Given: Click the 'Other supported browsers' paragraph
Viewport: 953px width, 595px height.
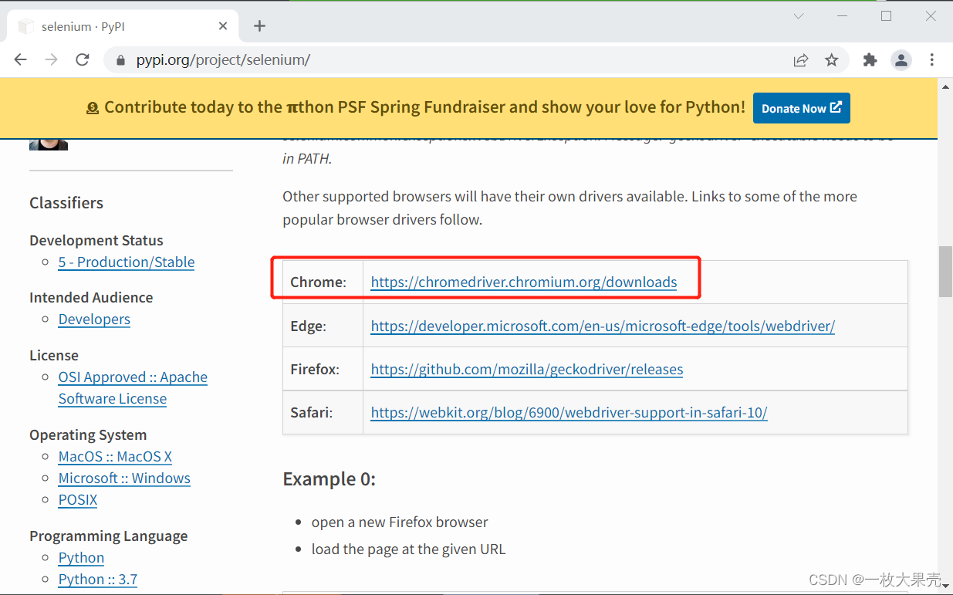Looking at the screenshot, I should coord(569,208).
